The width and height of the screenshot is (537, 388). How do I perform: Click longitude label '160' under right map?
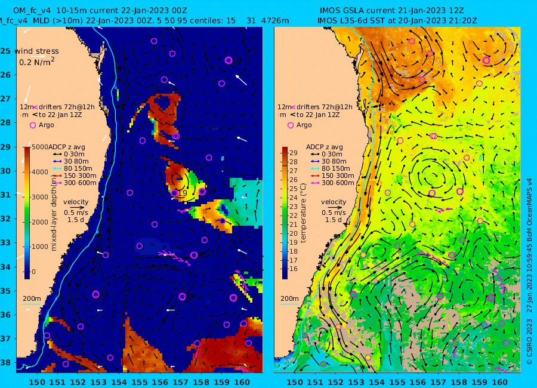click(500, 382)
